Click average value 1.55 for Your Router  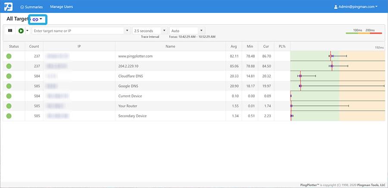pos(235,106)
